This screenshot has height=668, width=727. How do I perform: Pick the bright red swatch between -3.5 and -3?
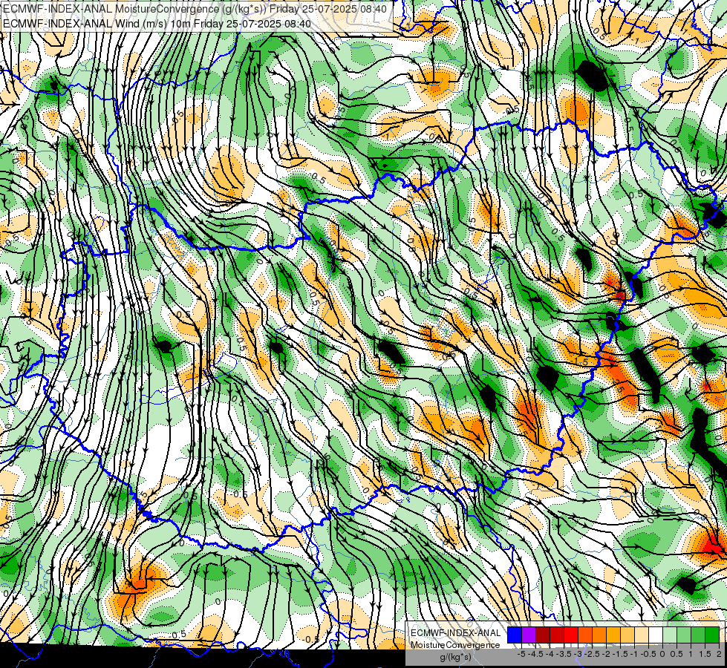[x=571, y=635]
